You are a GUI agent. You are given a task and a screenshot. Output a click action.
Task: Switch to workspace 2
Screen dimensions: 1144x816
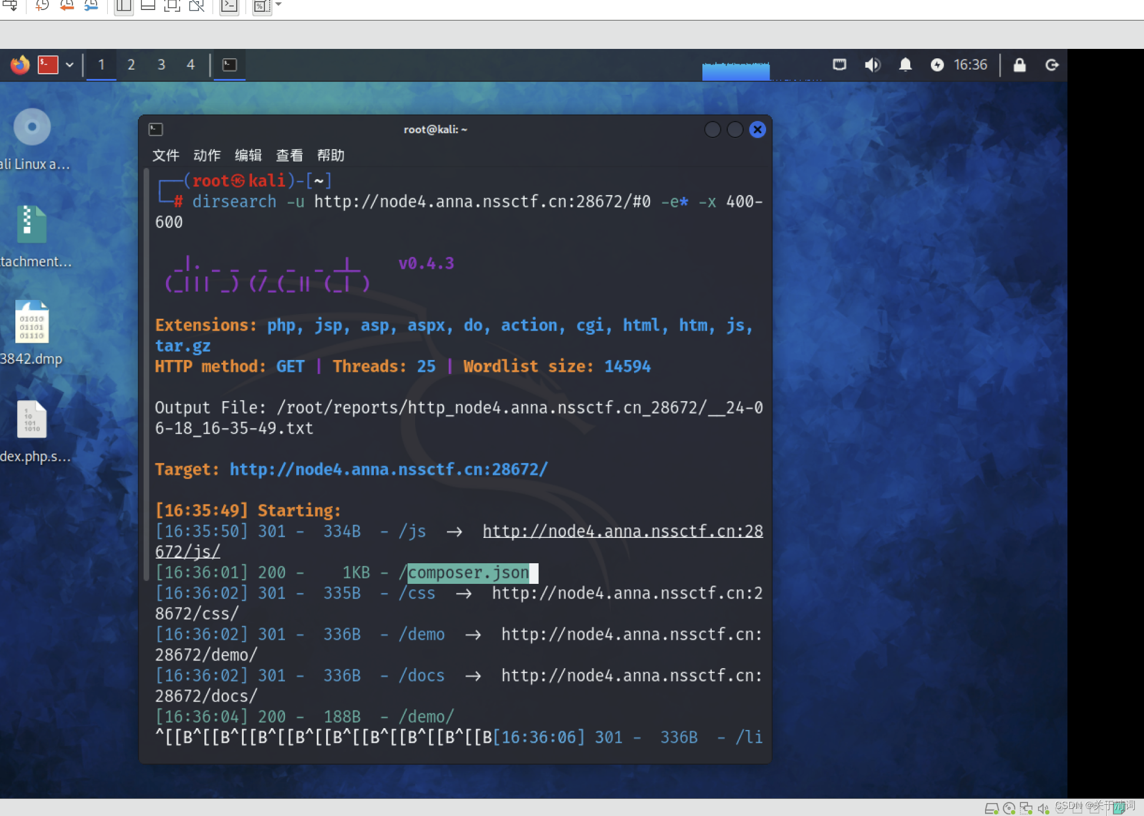click(x=131, y=65)
